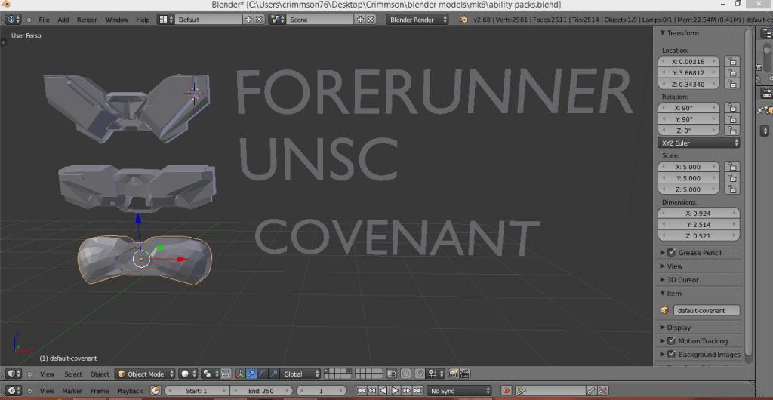
Task: Click the lock camera and layers icon
Action: click(x=391, y=374)
